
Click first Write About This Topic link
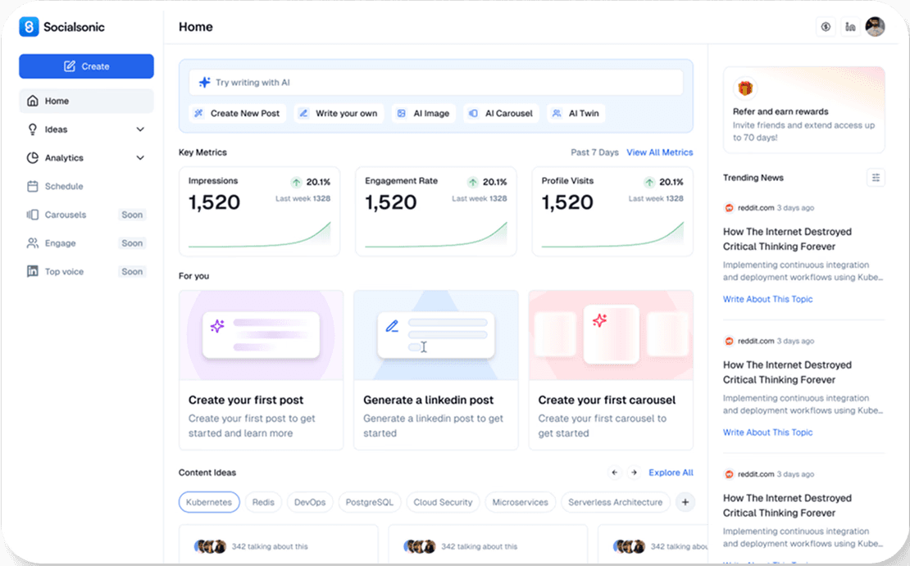coord(768,299)
